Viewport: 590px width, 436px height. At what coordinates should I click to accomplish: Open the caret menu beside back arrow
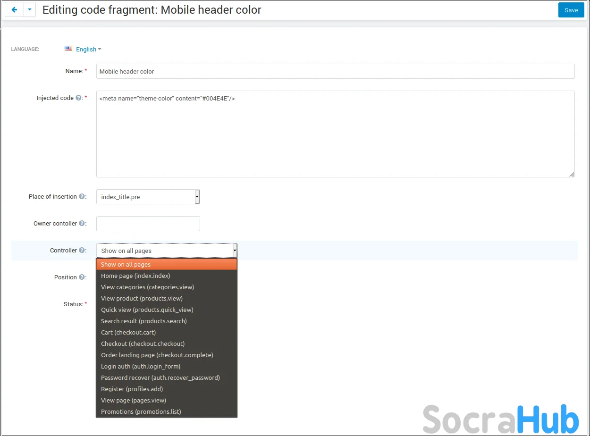pyautogui.click(x=30, y=10)
